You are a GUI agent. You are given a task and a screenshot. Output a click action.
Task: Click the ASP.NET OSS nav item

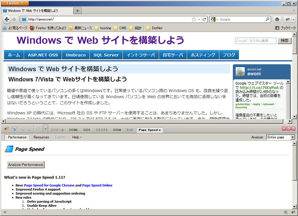pos(43,55)
